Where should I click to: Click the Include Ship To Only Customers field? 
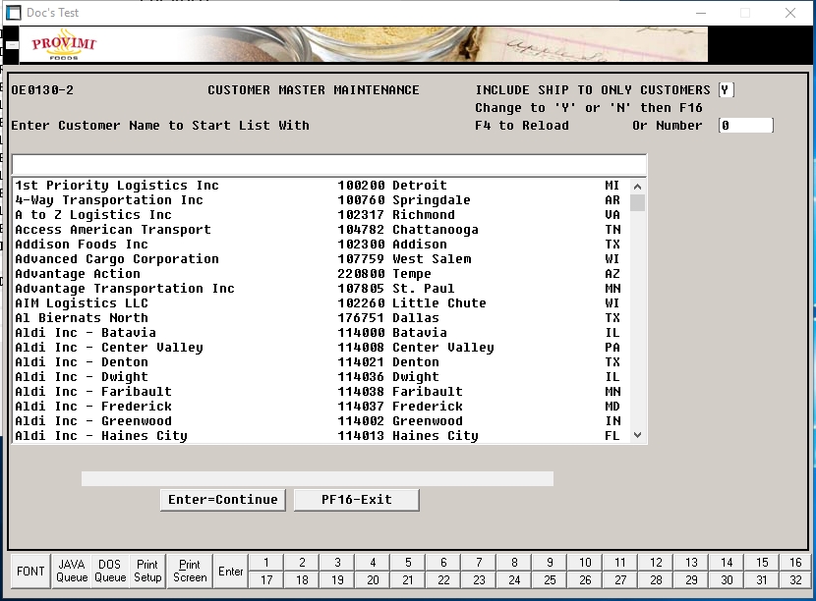pos(726,90)
